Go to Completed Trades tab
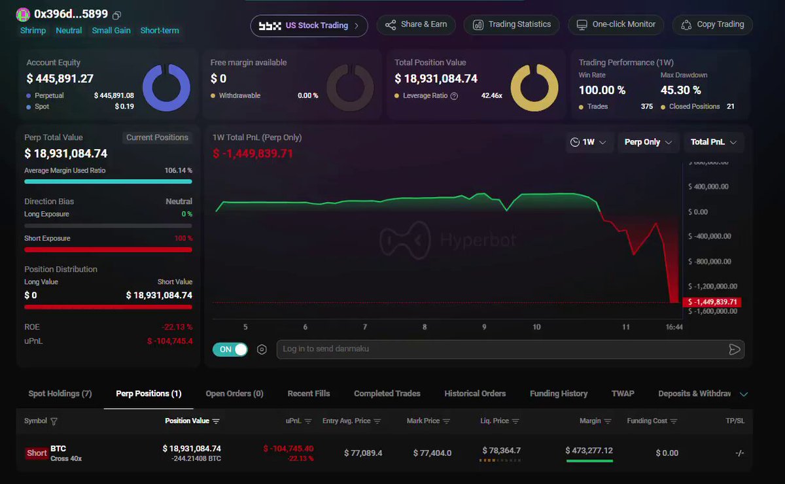This screenshot has width=785, height=484. pyautogui.click(x=387, y=394)
